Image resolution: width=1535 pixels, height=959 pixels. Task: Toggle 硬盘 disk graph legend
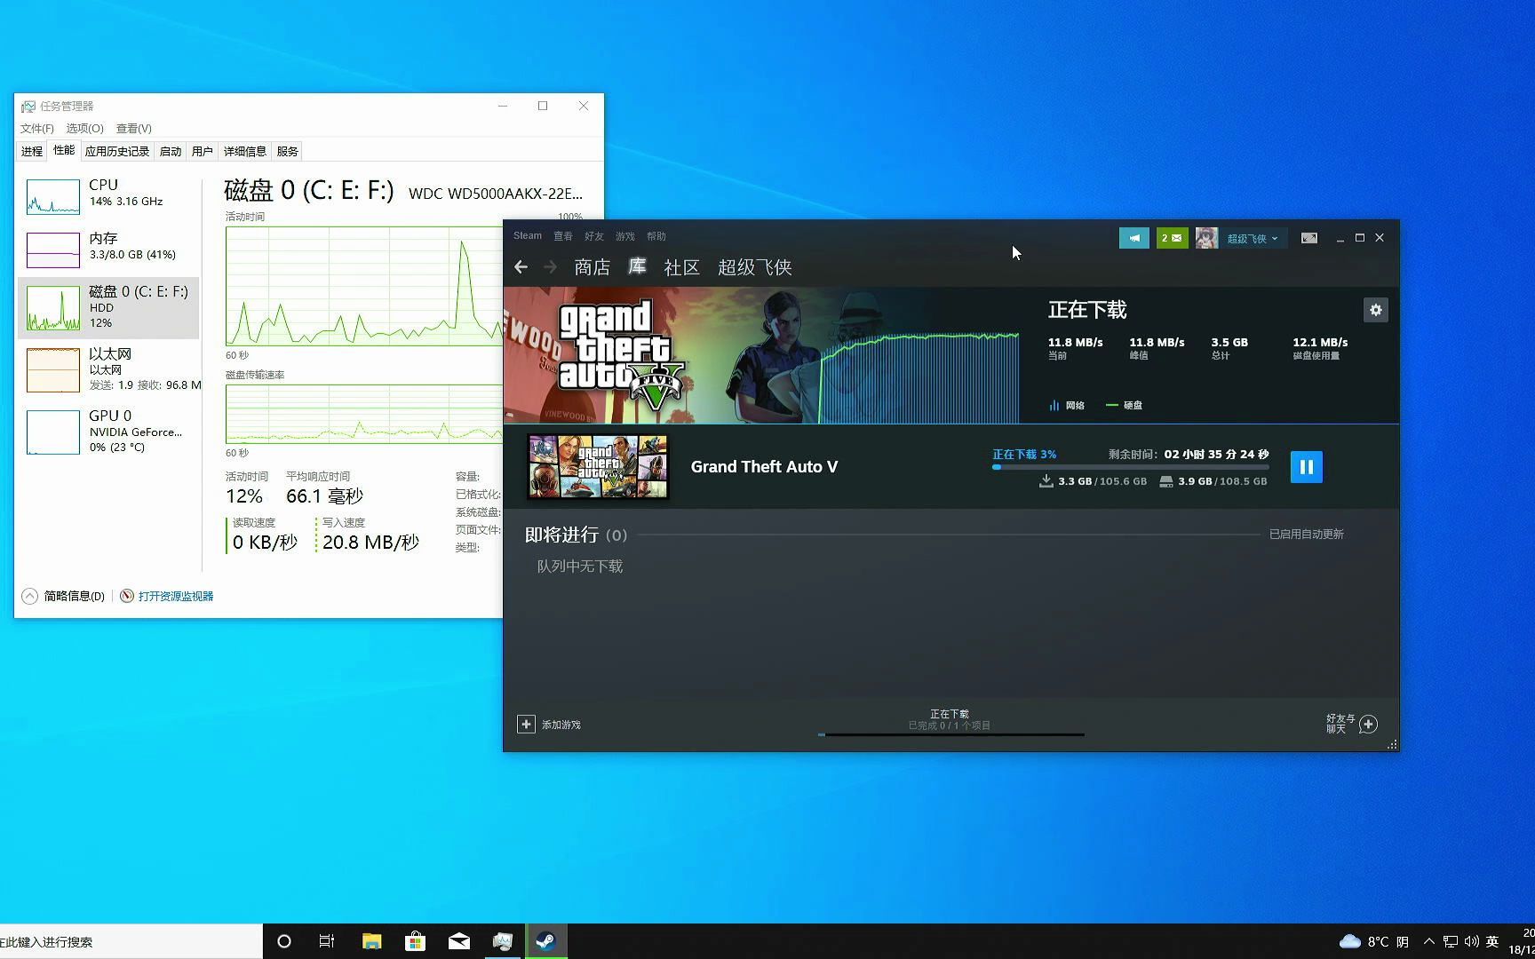(1125, 405)
